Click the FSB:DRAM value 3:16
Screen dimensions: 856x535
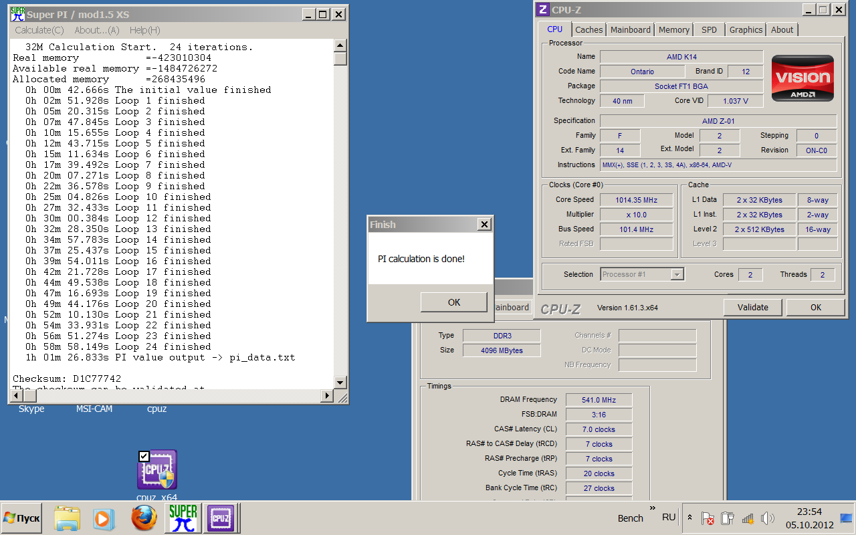point(599,415)
